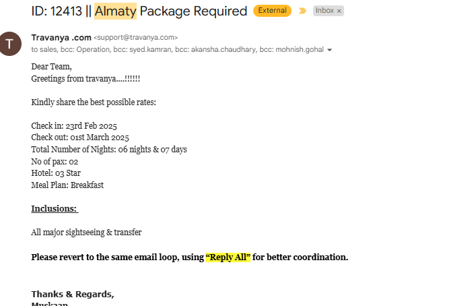
Task: Click the "Thanks & Regards," signature line
Action: (x=73, y=294)
